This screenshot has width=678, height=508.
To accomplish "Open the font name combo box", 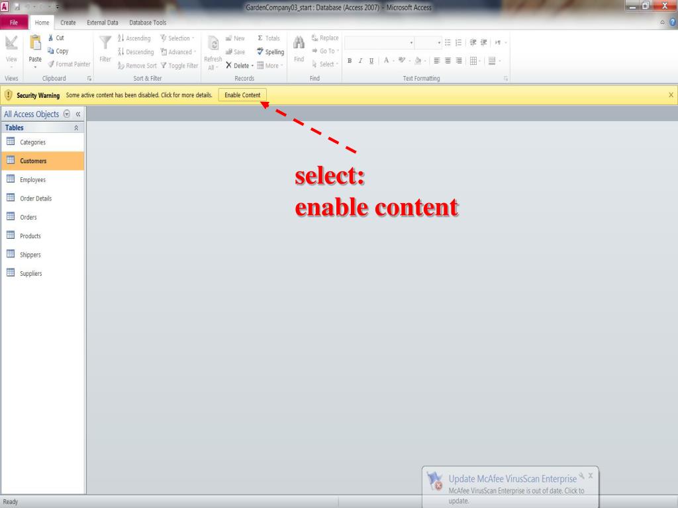I will click(379, 43).
